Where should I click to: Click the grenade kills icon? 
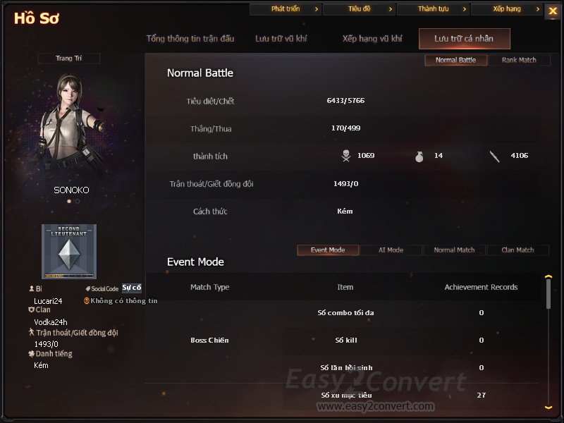419,157
